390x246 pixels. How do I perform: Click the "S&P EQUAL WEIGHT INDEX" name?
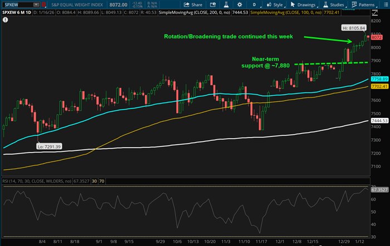(x=77, y=4)
